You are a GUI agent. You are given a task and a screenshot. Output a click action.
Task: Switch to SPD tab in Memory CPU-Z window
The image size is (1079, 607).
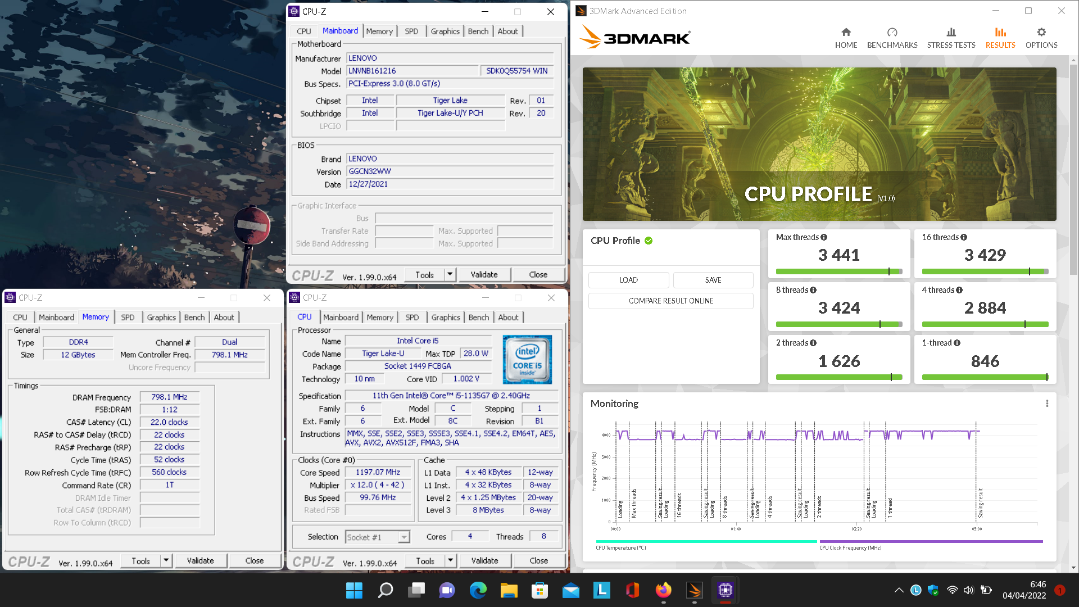128,318
